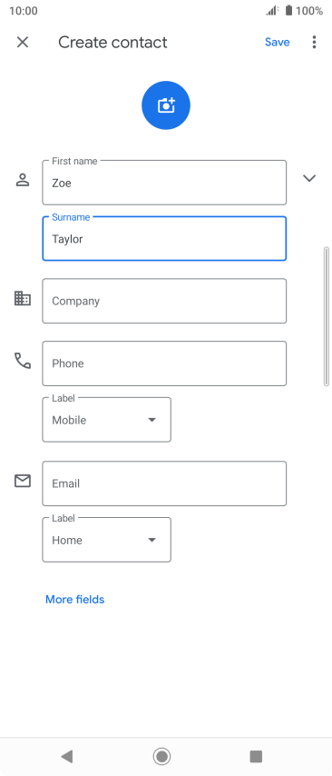Open the three-dot overflow menu
The height and width of the screenshot is (776, 332).
[x=314, y=42]
